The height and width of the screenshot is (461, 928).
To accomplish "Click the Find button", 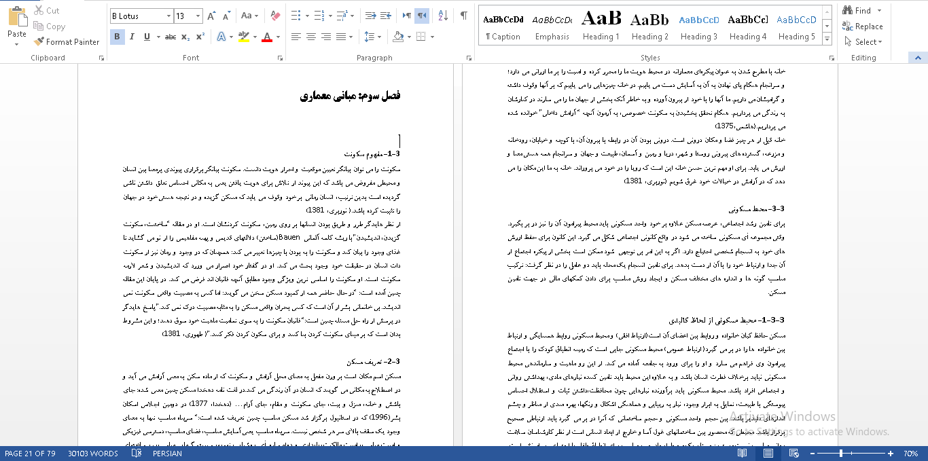I will pyautogui.click(x=857, y=10).
